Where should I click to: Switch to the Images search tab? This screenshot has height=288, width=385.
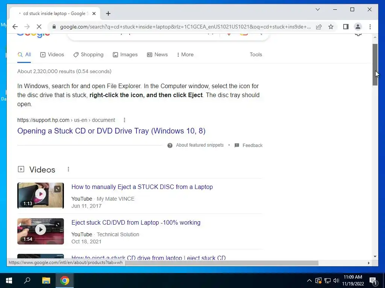(x=125, y=55)
